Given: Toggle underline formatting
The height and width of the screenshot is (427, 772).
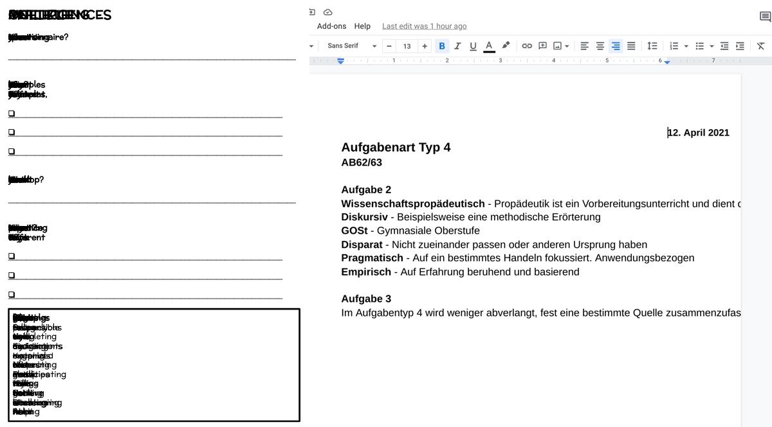Looking at the screenshot, I should (x=473, y=46).
